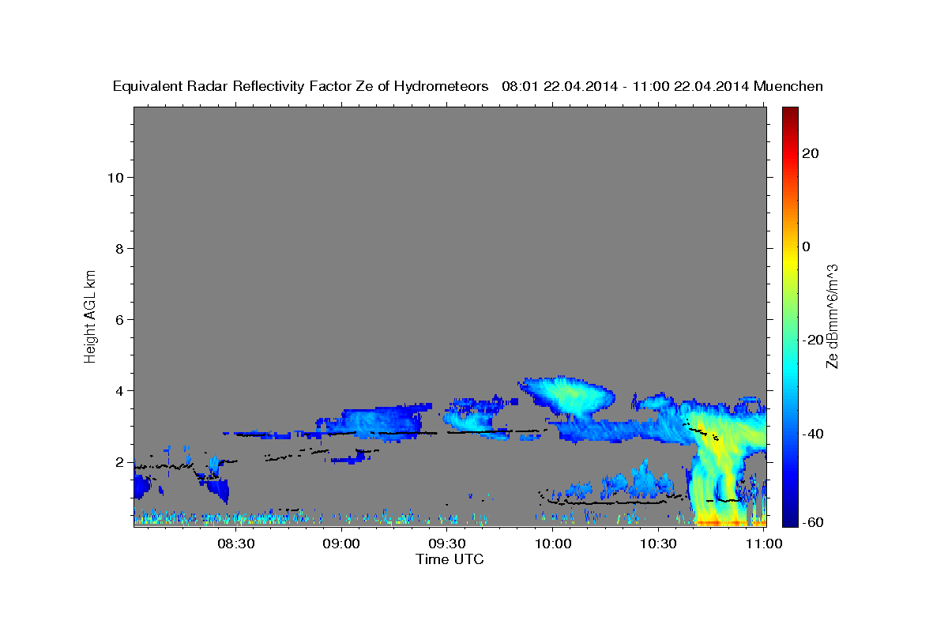Click the 08:30 time tick label
The width and height of the screenshot is (948, 632).
236,544
